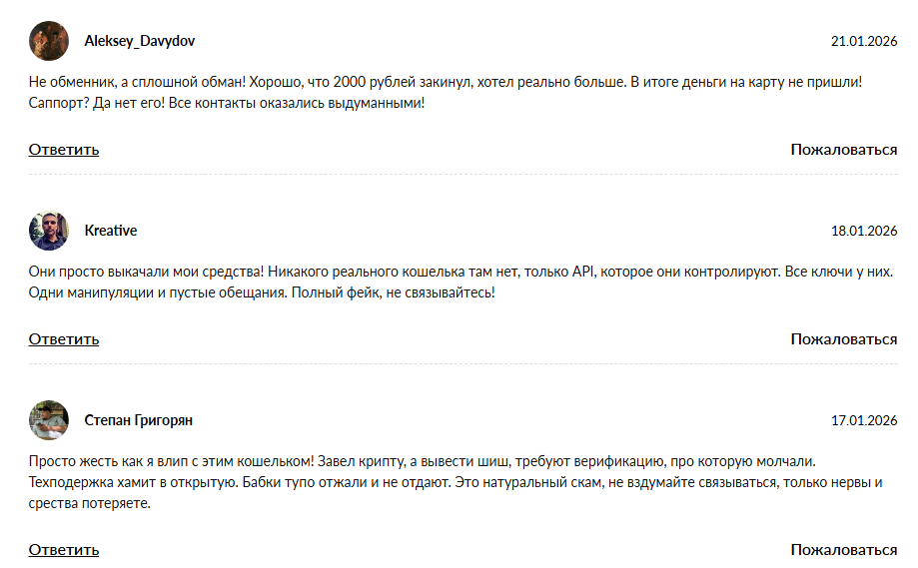The image size is (918, 568).
Task: Open Aleksey_Davydov's profile avatar
Action: click(x=49, y=41)
